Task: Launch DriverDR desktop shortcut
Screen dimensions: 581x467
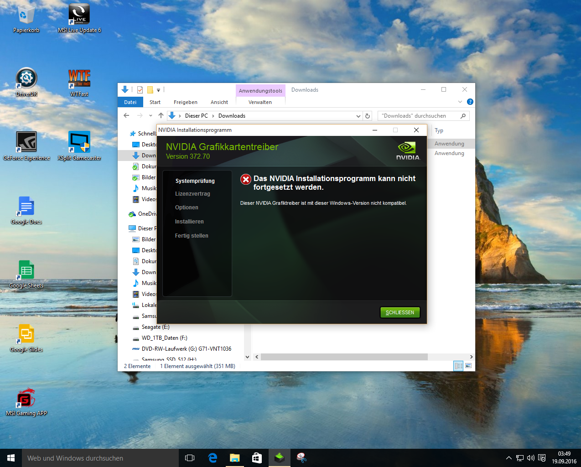Action: [26, 83]
